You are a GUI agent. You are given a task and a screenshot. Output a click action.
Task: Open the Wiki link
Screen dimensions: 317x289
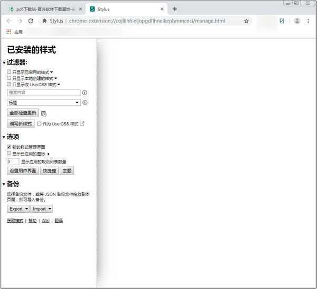[x=45, y=221]
